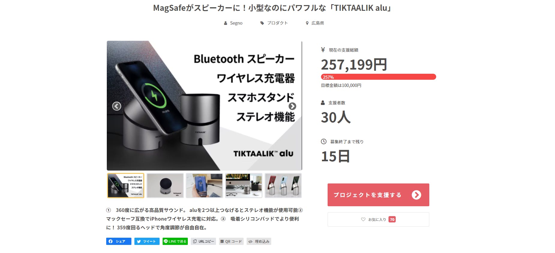Select first thumbnail with Bluetooth text

coord(126,186)
